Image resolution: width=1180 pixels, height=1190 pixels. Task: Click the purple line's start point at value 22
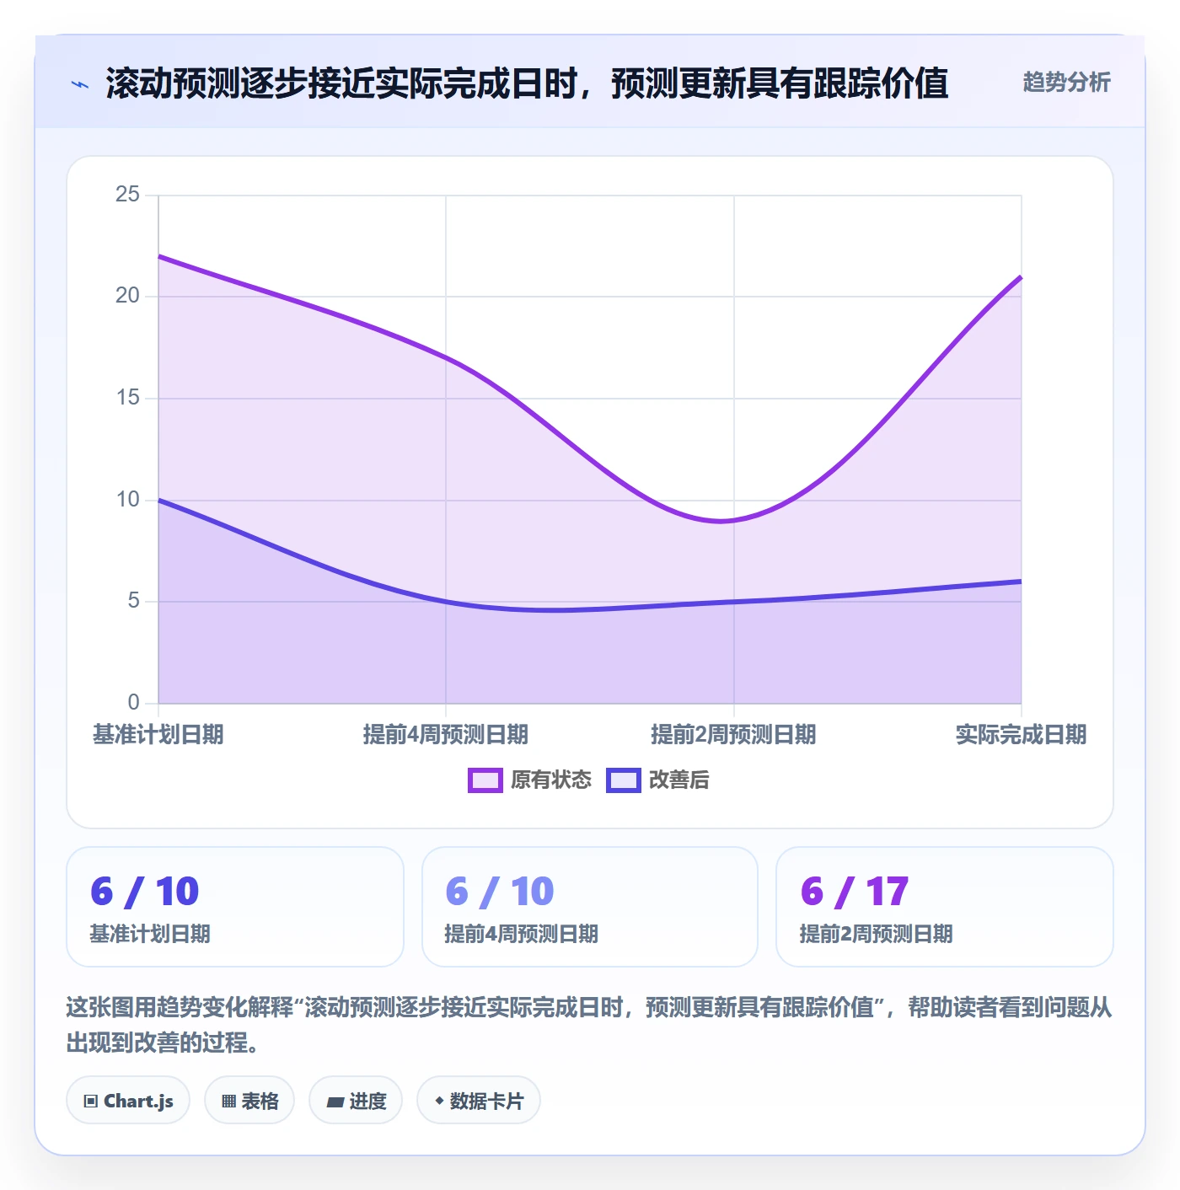point(158,256)
